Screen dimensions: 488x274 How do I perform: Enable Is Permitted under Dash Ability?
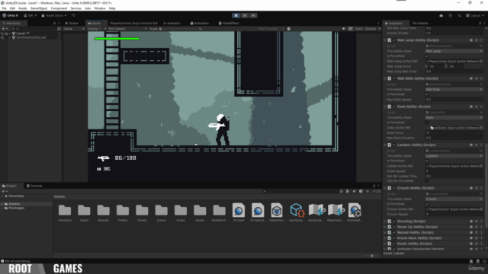pos(427,123)
